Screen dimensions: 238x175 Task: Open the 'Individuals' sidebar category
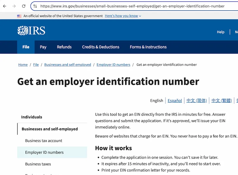tap(31, 117)
